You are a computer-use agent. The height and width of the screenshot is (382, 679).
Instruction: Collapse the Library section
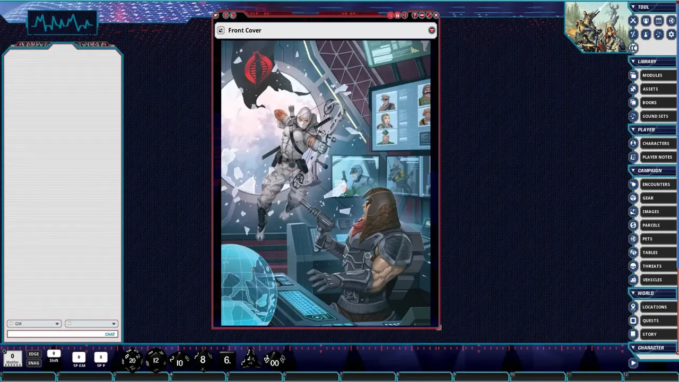(x=633, y=62)
